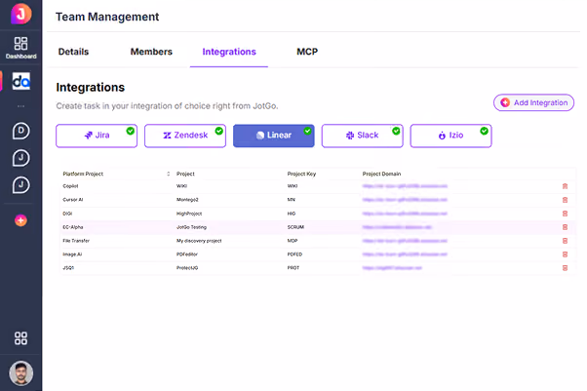Open the File Transfer row domain link
Screen dimensions: 587x391
click(405, 241)
